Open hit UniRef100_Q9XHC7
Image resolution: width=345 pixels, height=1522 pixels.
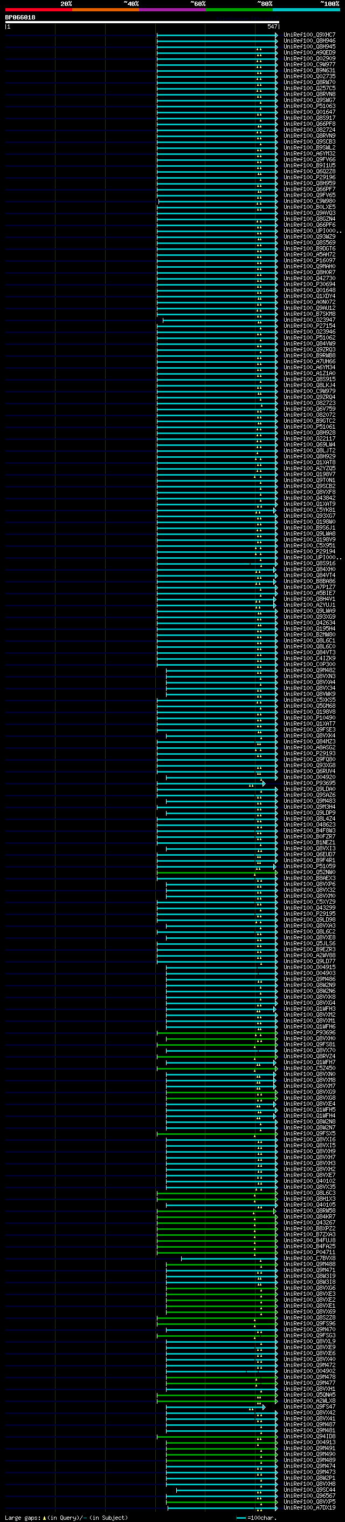click(309, 35)
